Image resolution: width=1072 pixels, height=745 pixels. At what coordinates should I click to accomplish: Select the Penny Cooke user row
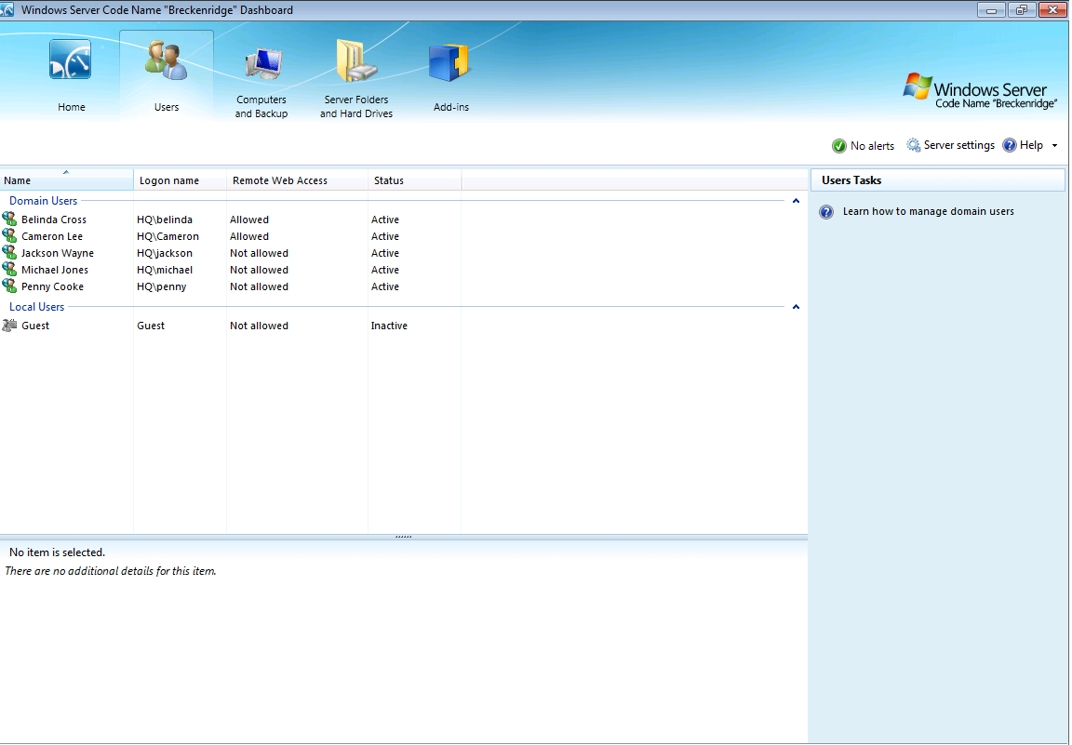pyautogui.click(x=53, y=286)
